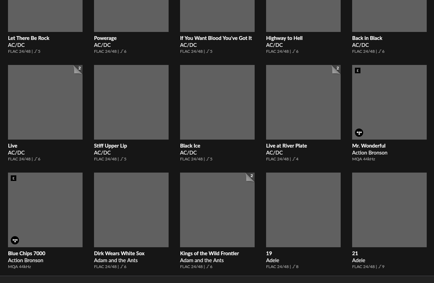Click FLAC 24/48 format under Stiff Upper Lip
This screenshot has width=434, height=283.
coord(105,159)
